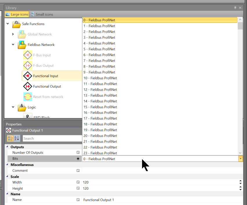Choose 20 - Fieldbus ProfiNet option

(160, 136)
